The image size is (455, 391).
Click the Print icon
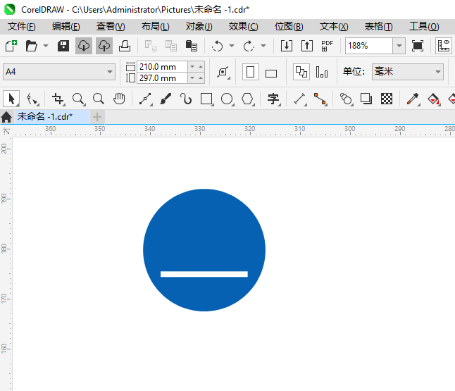tap(125, 46)
